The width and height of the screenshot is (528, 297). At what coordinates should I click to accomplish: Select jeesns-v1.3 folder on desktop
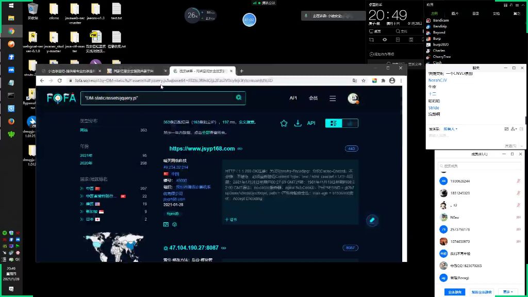pyautogui.click(x=95, y=11)
